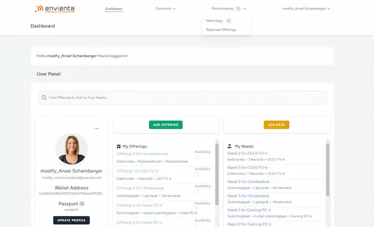374x227 pixels.
Task: Open the modify_Ansel Schamberger user menu
Action: (x=306, y=9)
